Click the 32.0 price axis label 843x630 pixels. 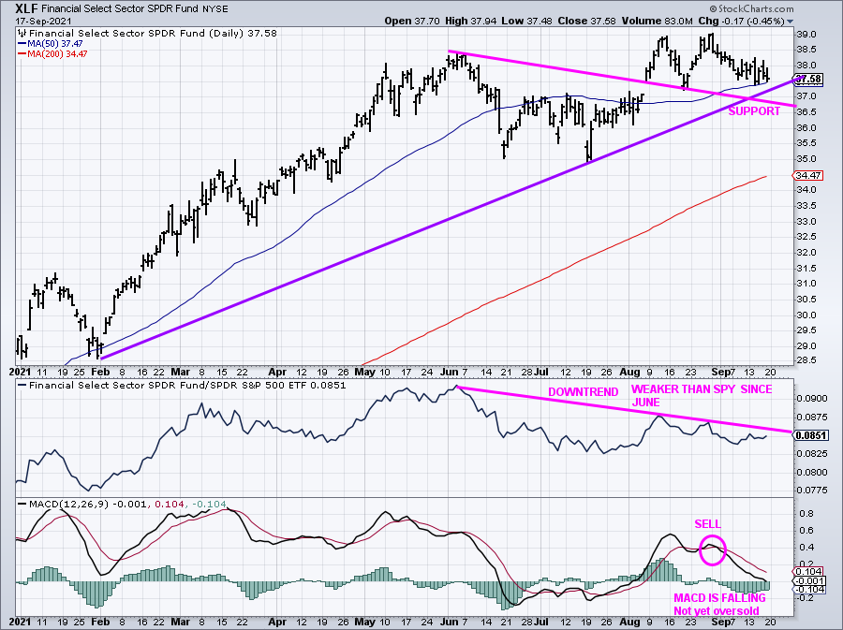[x=807, y=253]
